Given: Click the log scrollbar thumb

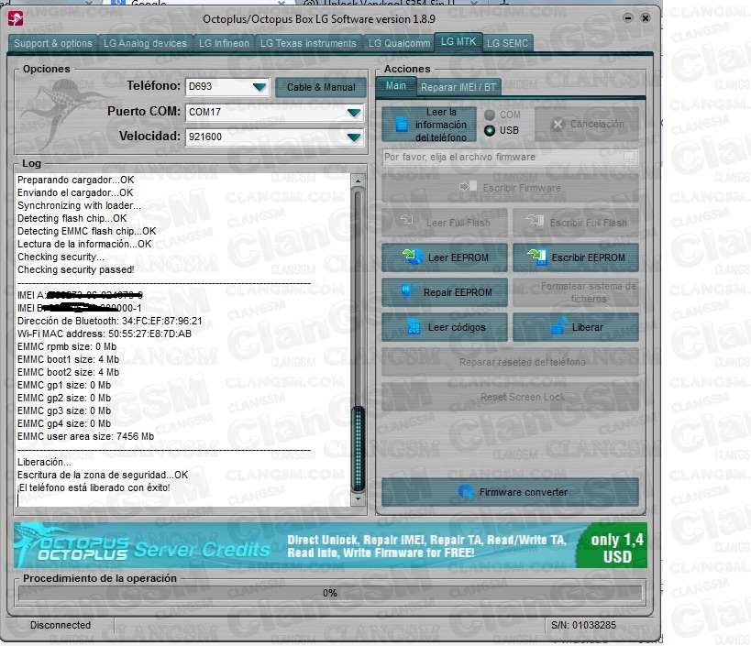Looking at the screenshot, I should [358, 449].
